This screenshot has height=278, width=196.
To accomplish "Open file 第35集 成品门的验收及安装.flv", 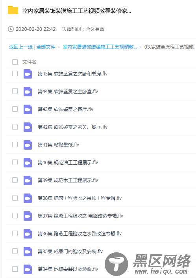I will (x=70, y=251).
